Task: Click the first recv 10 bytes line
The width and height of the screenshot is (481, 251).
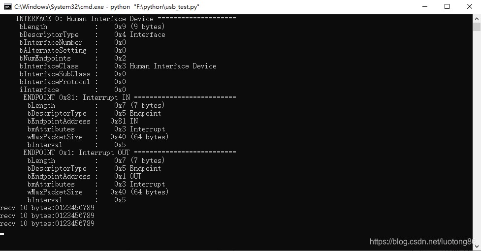Action: click(47, 208)
